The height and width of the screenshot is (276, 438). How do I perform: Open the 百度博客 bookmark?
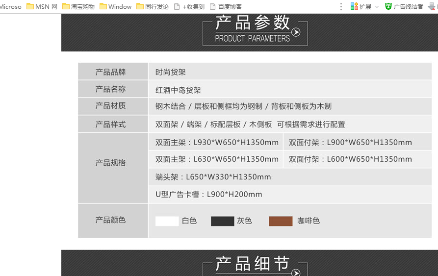[226, 6]
